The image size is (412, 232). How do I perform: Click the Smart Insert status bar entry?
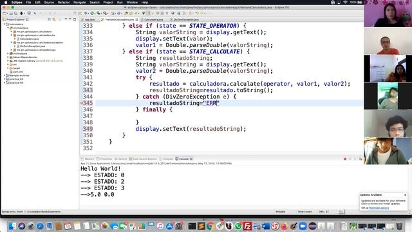304,211
